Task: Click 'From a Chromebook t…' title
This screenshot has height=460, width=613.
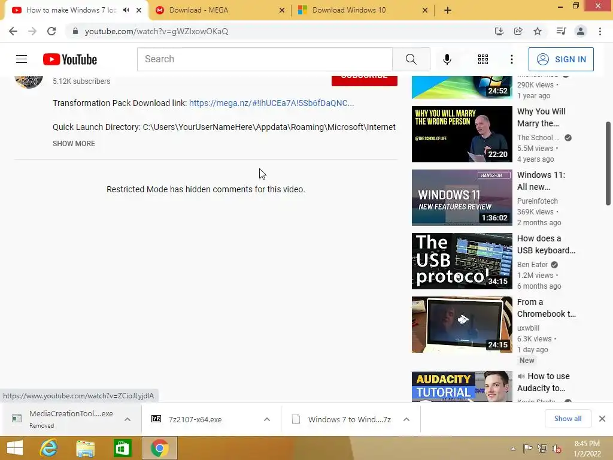Action: pos(546,308)
